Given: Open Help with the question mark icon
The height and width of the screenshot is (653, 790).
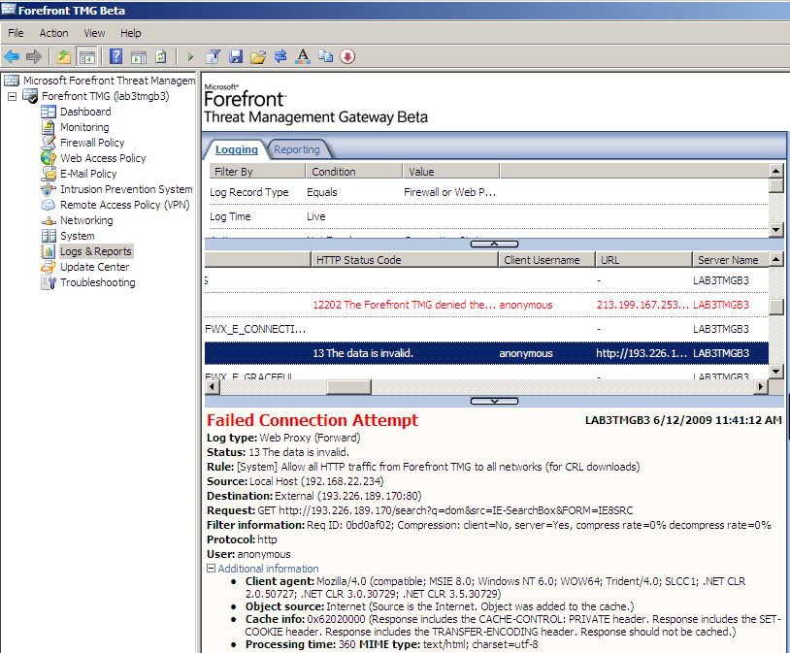Looking at the screenshot, I should tap(115, 56).
